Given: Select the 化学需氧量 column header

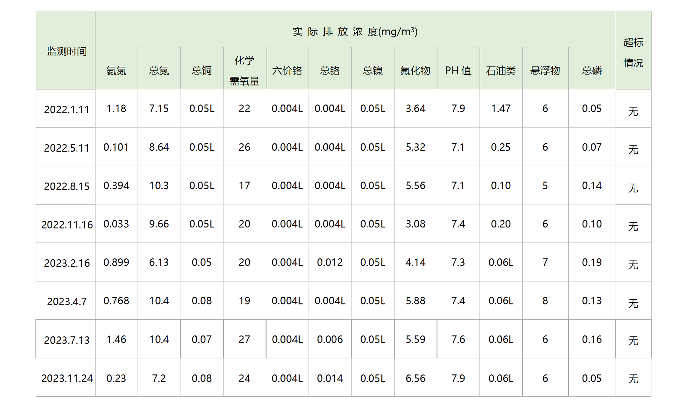Looking at the screenshot, I should tap(244, 70).
